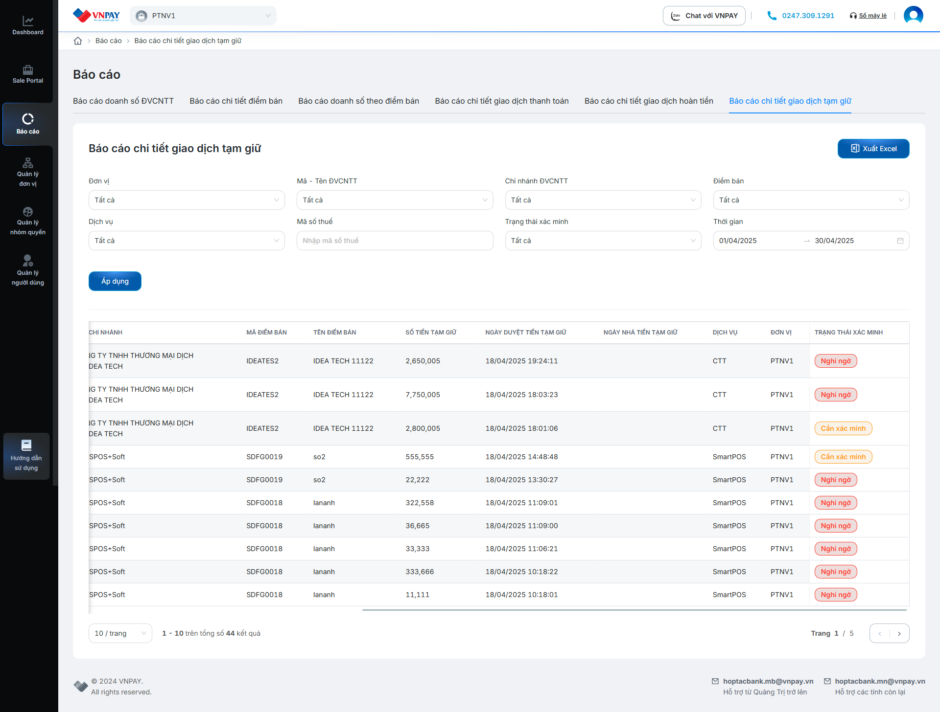This screenshot has height=712, width=940.
Task: Click Nghi ngờ badge for 22,222 row
Action: 836,480
